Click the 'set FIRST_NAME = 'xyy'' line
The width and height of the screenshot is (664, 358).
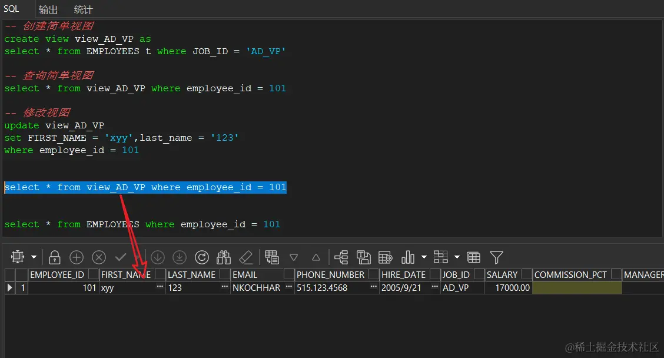tap(121, 138)
